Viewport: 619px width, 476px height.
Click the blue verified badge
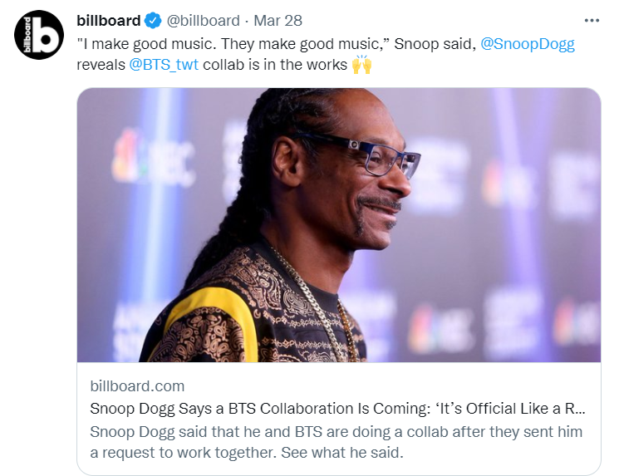(153, 21)
